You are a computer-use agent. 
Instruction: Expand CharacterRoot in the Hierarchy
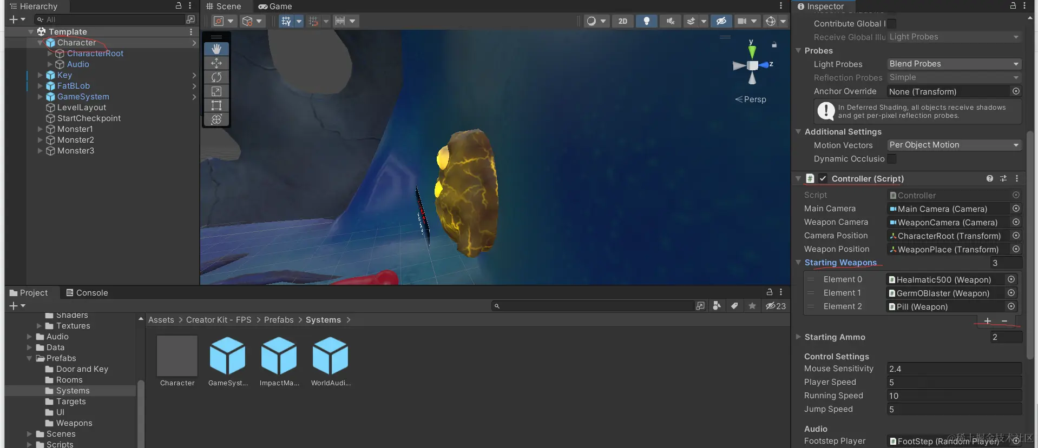click(x=50, y=54)
